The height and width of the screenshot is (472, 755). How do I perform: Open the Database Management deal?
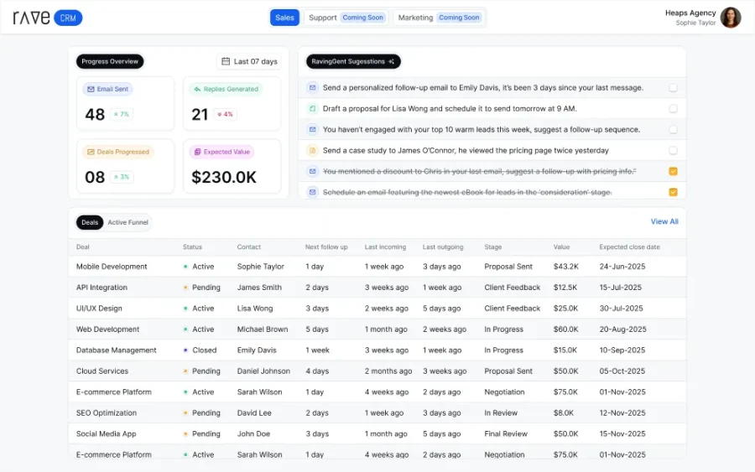(x=116, y=350)
